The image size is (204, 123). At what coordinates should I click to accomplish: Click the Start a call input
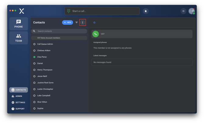click(x=104, y=11)
